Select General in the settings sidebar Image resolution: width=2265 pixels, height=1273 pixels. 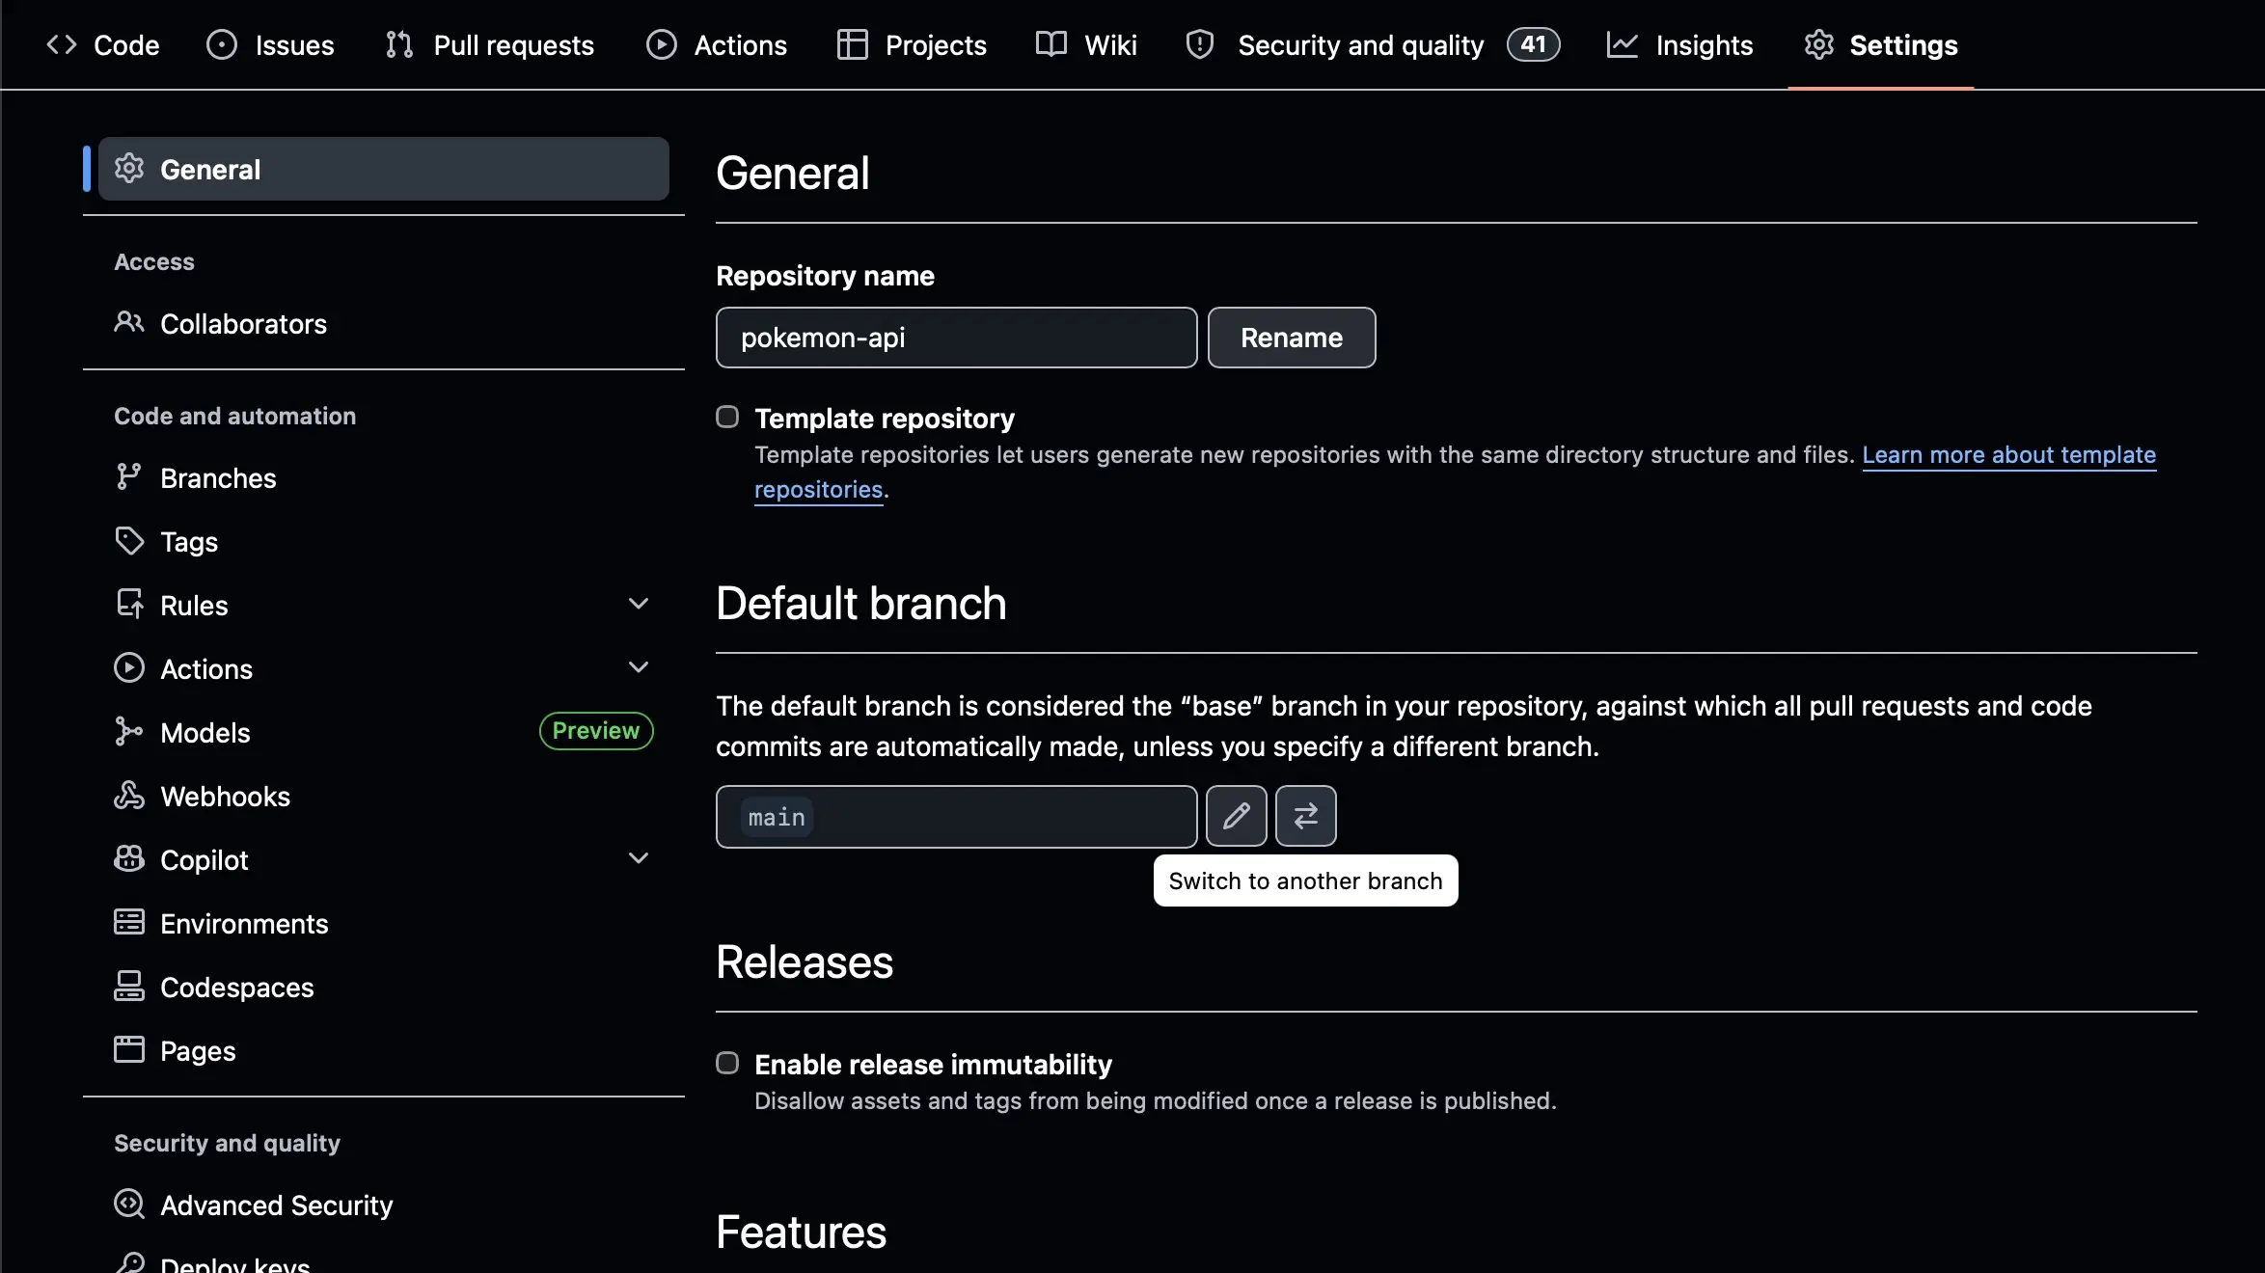click(x=384, y=169)
